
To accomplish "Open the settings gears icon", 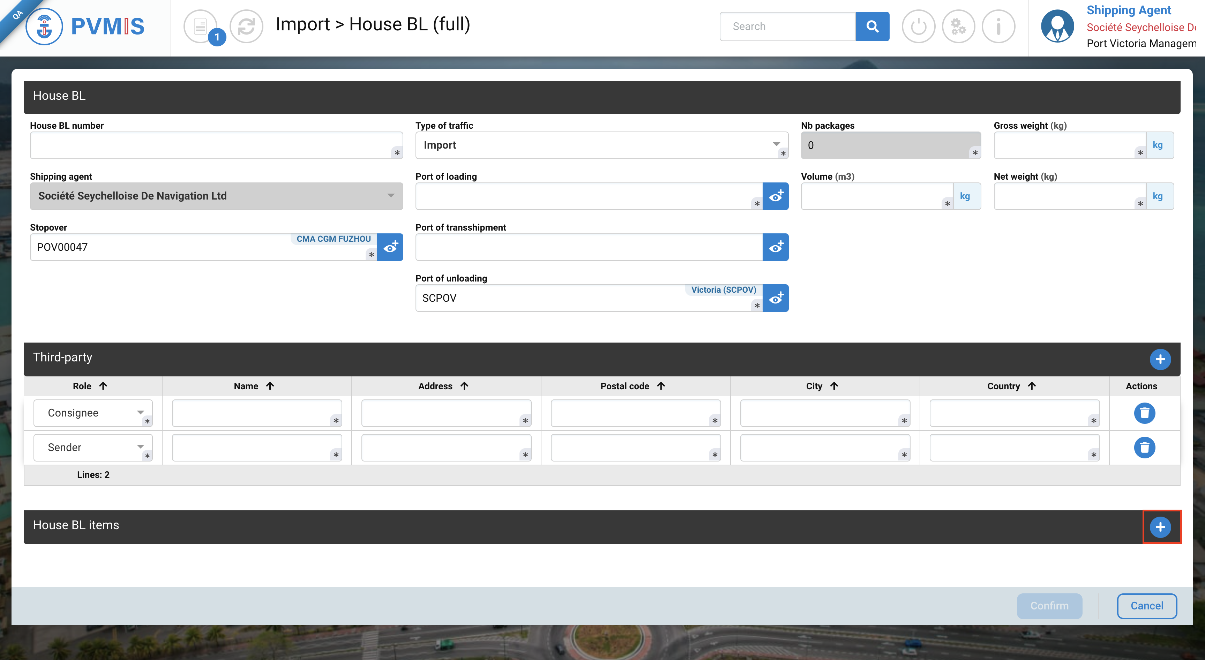I will (x=958, y=26).
